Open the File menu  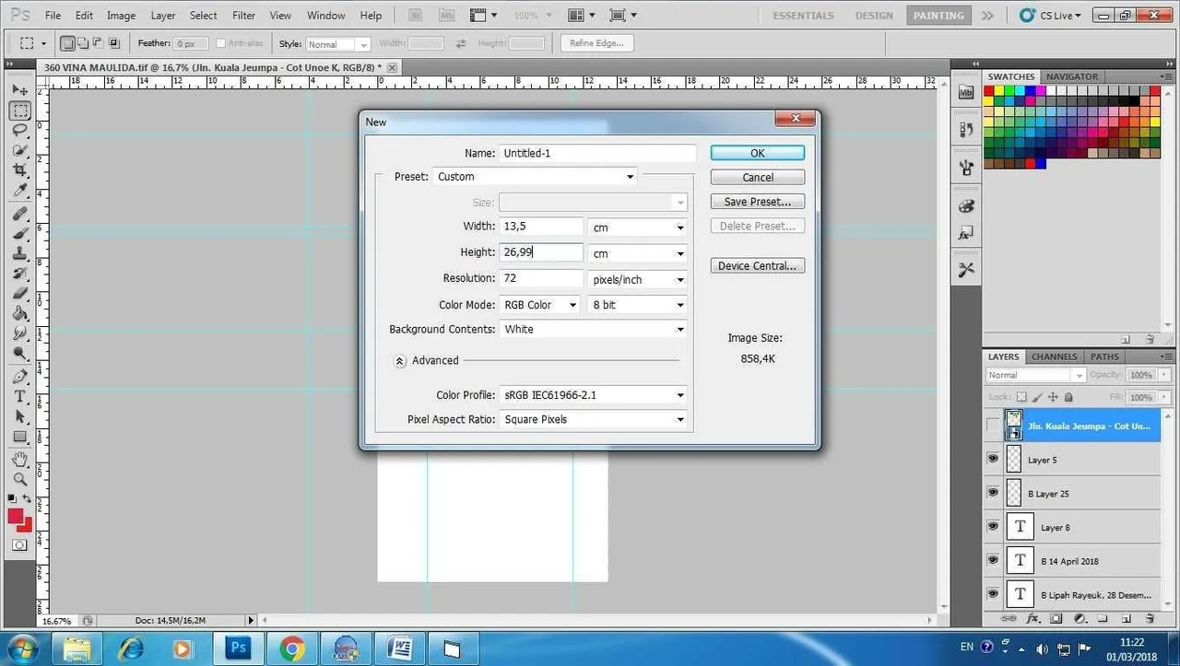pos(53,16)
